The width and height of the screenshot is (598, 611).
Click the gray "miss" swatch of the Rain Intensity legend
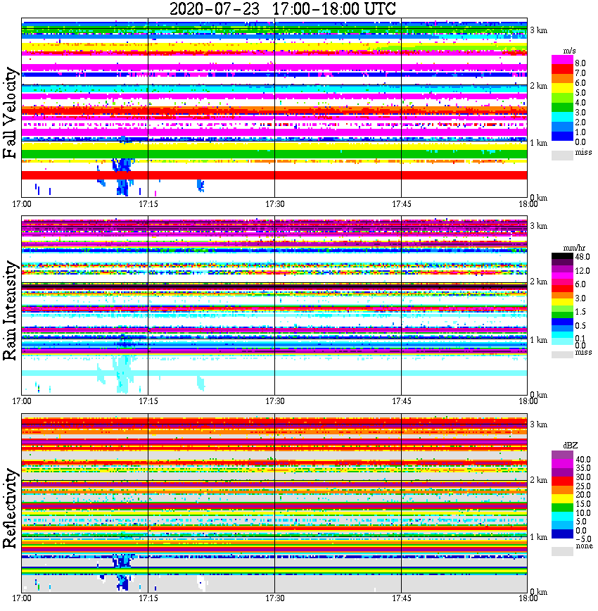pos(562,354)
